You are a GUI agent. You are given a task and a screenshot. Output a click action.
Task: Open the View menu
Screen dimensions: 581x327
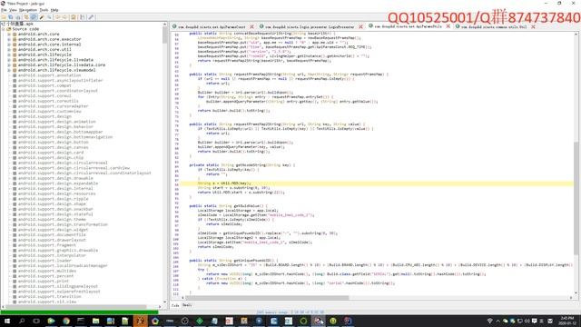13,10
